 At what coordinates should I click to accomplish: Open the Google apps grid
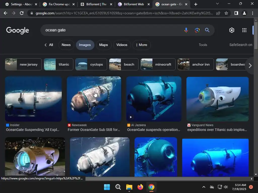point(244,30)
